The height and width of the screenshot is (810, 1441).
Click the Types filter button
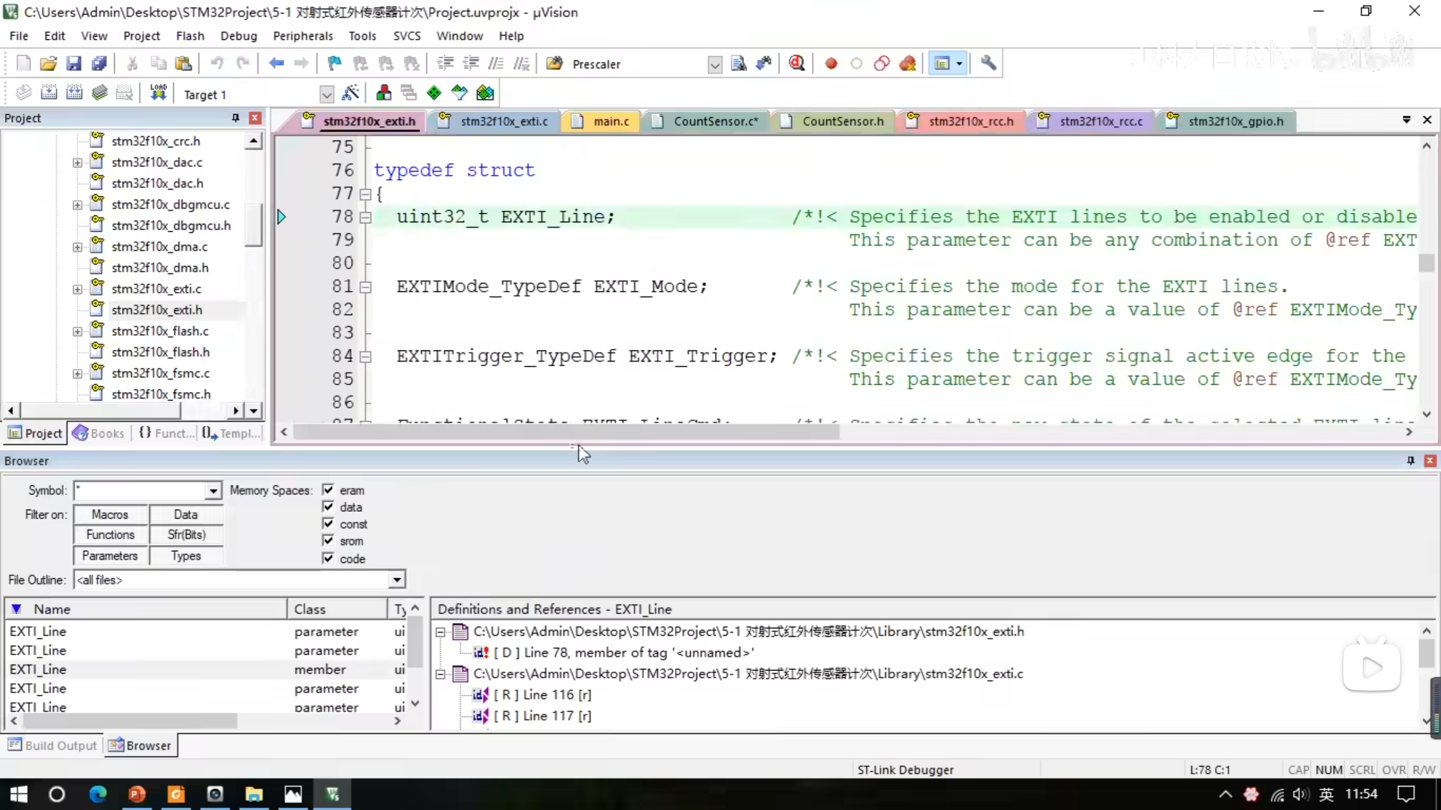[186, 556]
